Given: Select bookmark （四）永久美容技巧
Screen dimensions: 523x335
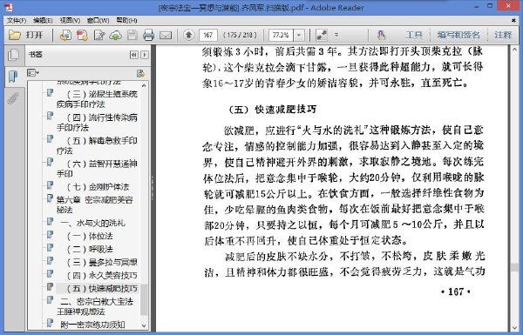Looking at the screenshot, I should pyautogui.click(x=102, y=275).
